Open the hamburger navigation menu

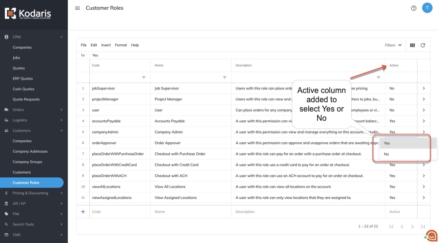click(78, 8)
